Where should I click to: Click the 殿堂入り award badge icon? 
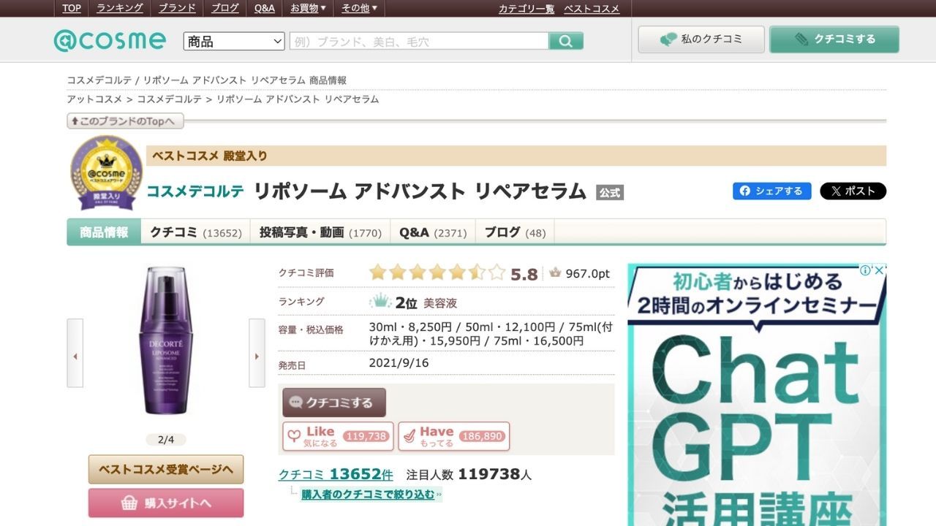[x=107, y=174]
